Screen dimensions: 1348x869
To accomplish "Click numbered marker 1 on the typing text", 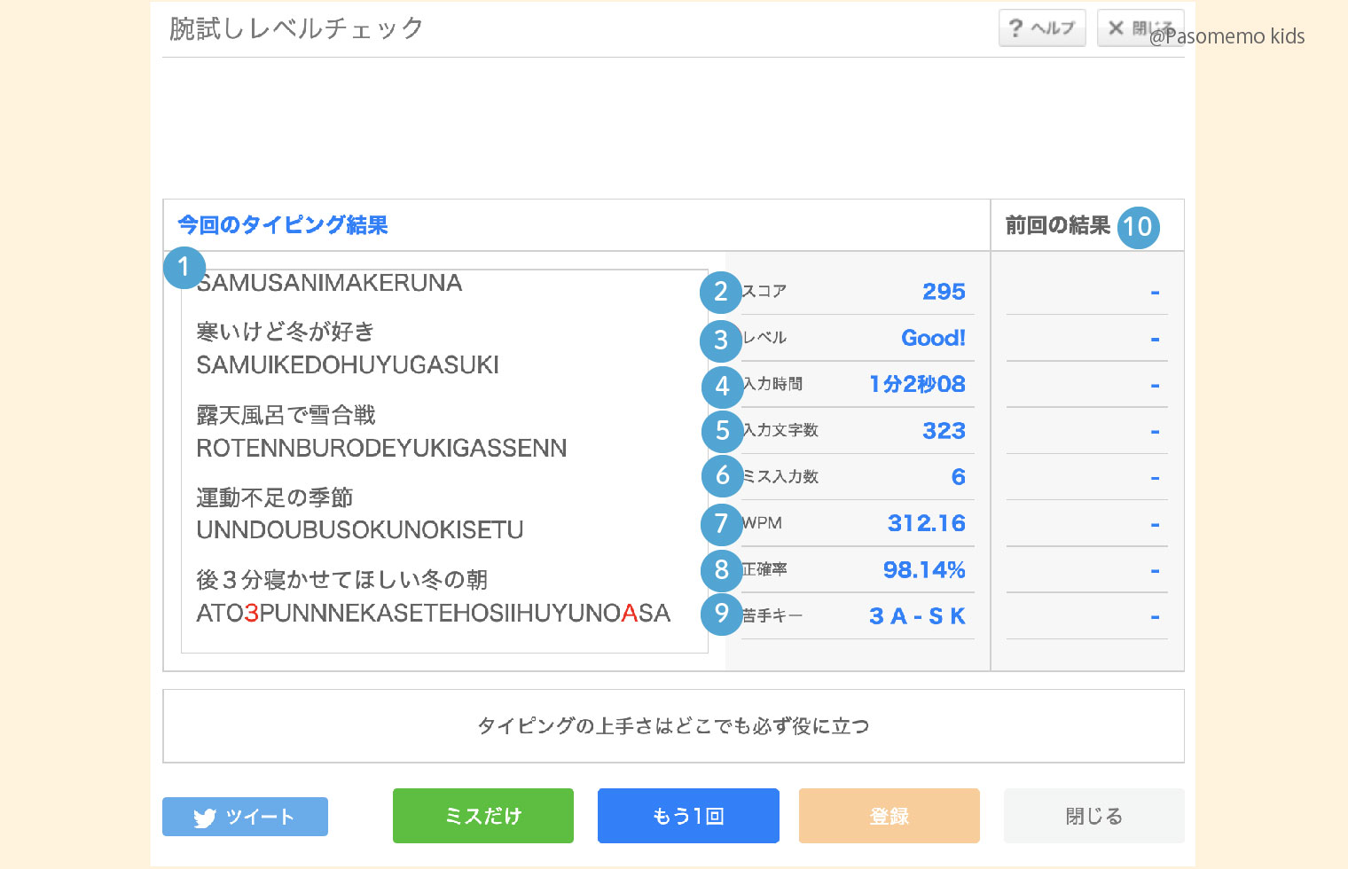I will coord(184,267).
